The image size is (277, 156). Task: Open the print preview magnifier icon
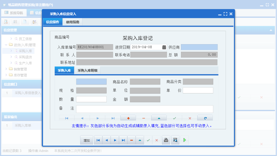pyautogui.click(x=175, y=140)
